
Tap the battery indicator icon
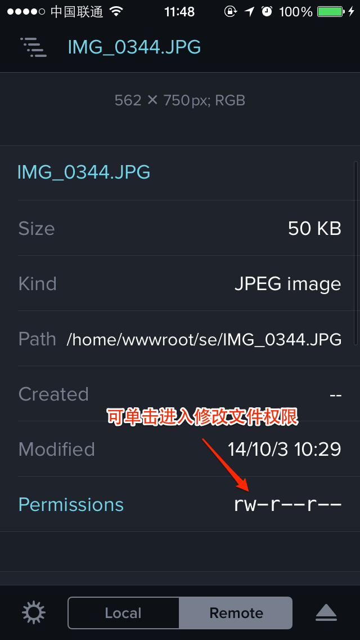coord(331,12)
